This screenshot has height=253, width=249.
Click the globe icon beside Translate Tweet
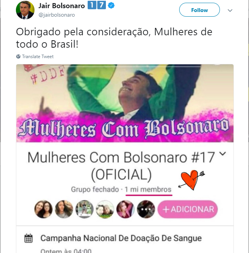18,56
